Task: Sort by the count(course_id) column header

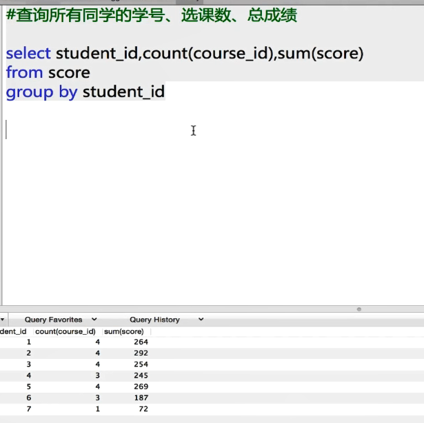Action: click(65, 331)
